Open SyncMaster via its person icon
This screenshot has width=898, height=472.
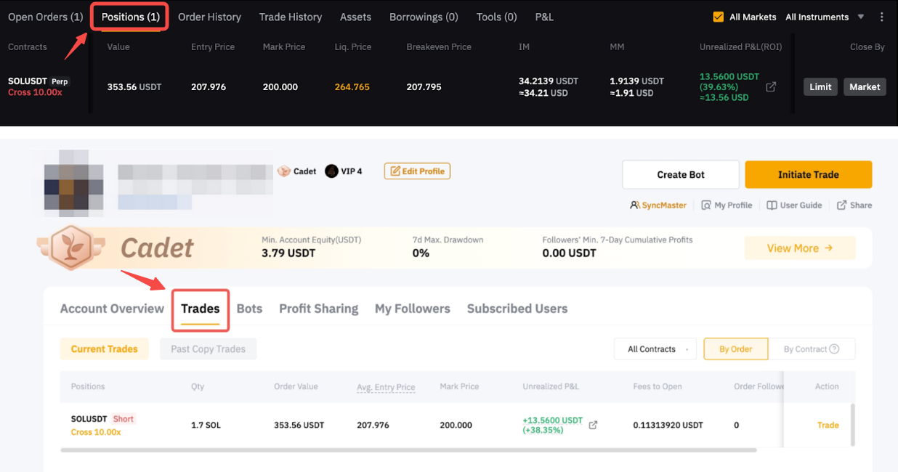click(x=635, y=206)
